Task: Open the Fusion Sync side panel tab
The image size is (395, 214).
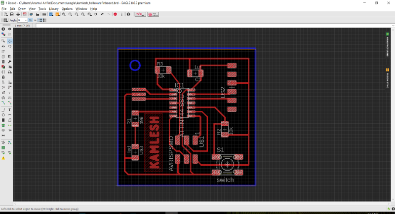Action: tap(388, 78)
